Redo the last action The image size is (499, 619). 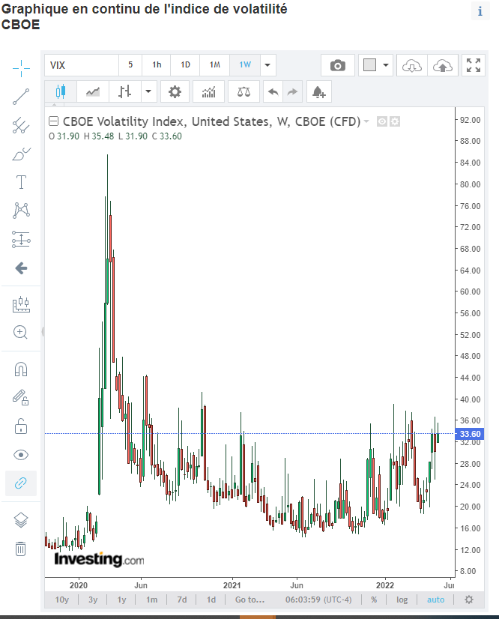292,91
